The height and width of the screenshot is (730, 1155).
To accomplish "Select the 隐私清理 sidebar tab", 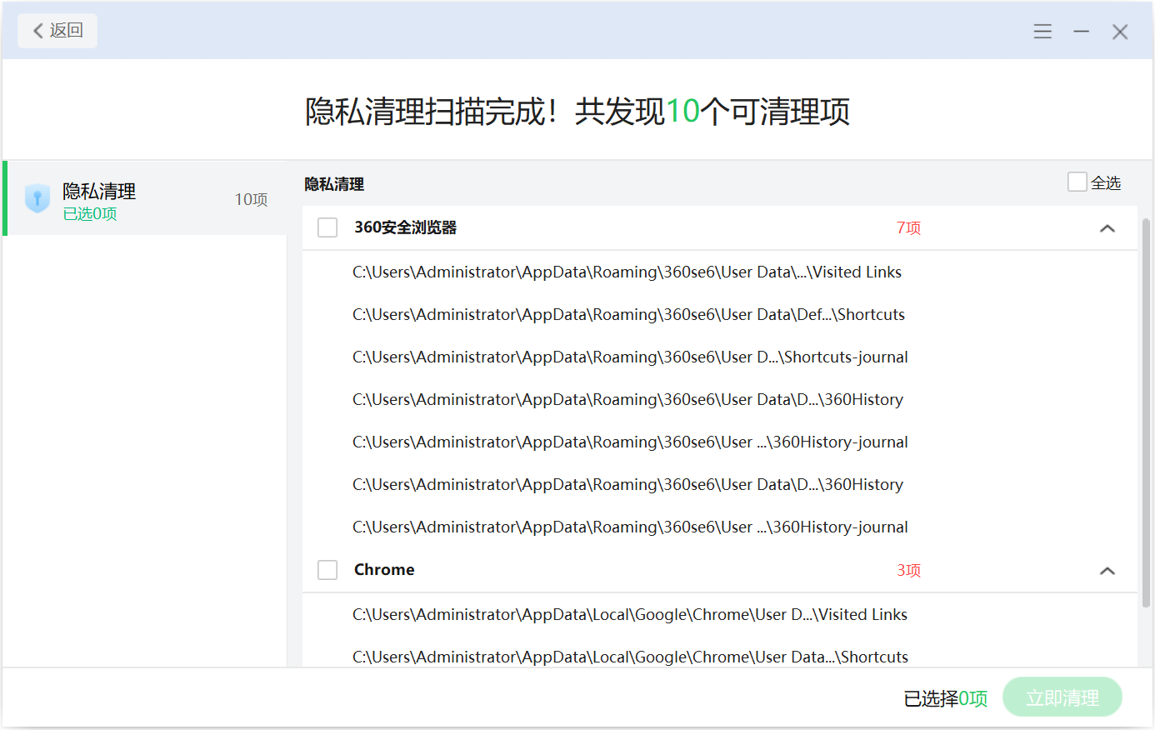I will [146, 198].
